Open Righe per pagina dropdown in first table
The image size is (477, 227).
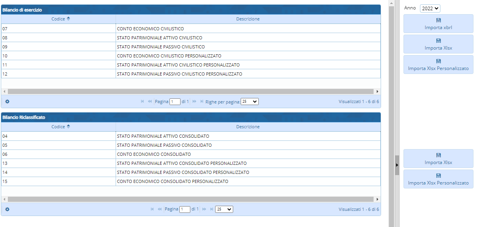tap(249, 102)
